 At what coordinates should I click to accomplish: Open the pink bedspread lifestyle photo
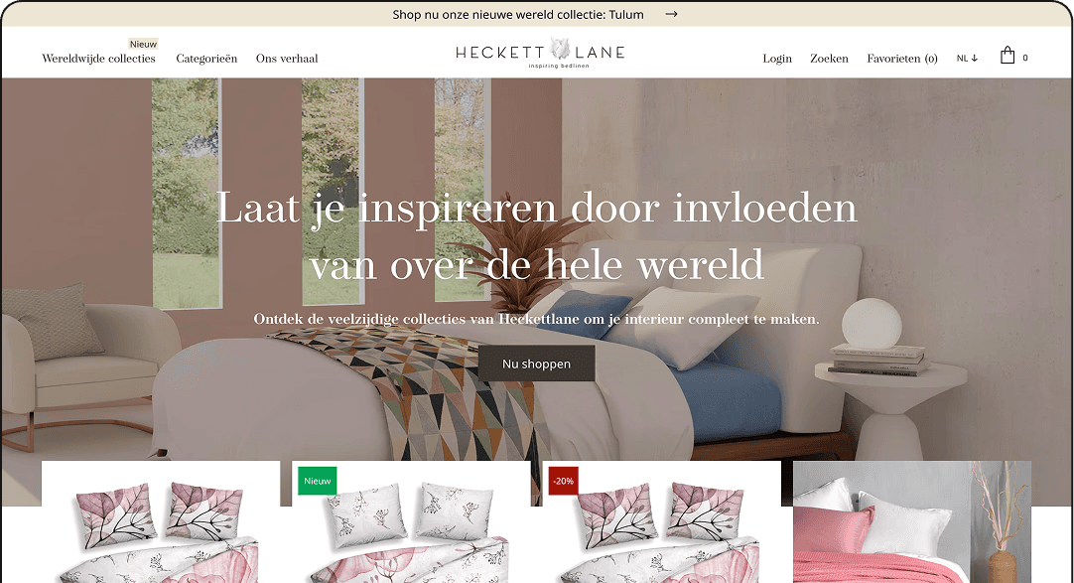[x=911, y=522]
